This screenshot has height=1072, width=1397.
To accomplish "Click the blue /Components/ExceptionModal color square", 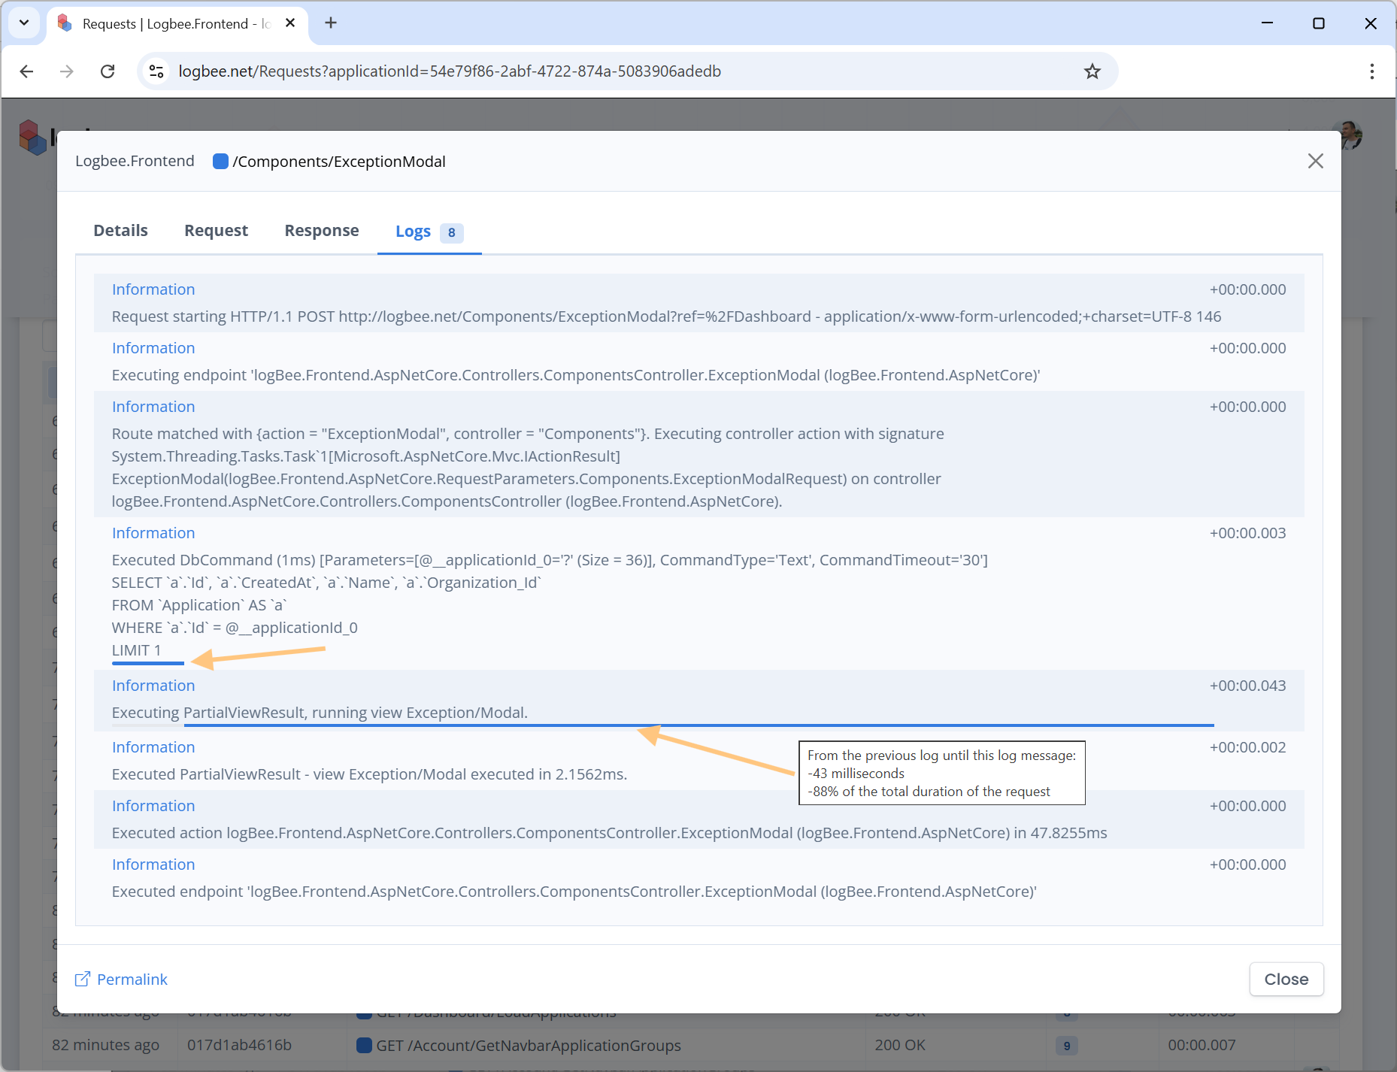I will 220,162.
